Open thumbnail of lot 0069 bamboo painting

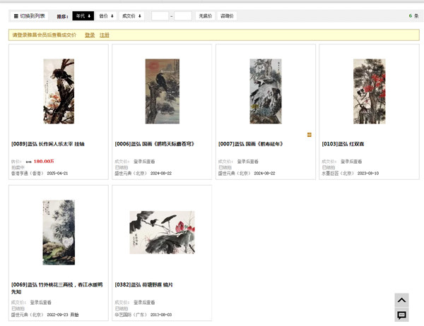[x=59, y=232]
